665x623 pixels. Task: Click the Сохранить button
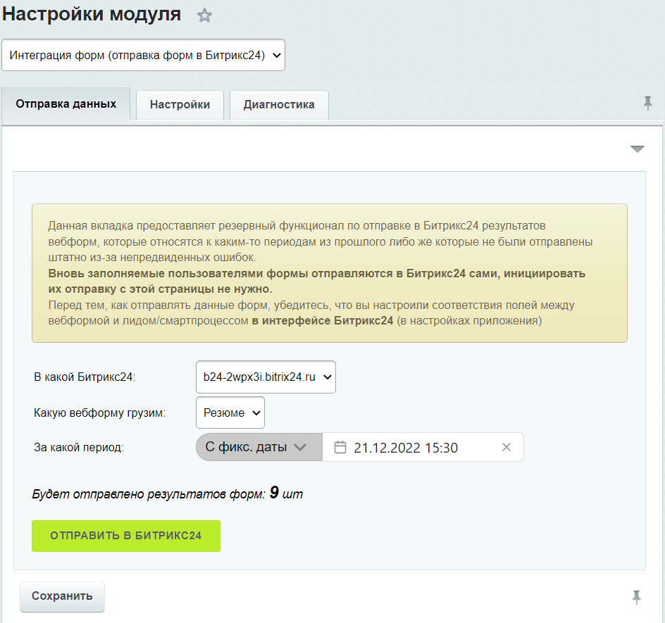62,596
